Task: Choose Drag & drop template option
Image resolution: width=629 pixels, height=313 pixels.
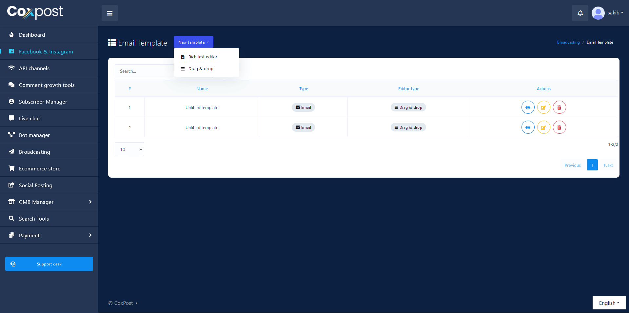Action: (x=206, y=68)
